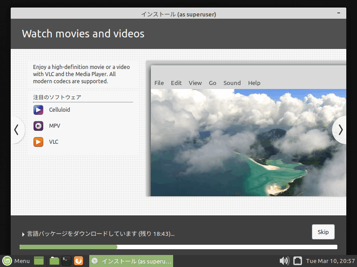The height and width of the screenshot is (267, 357).
Task: Expand the installation details triangle
Action: pos(23,235)
